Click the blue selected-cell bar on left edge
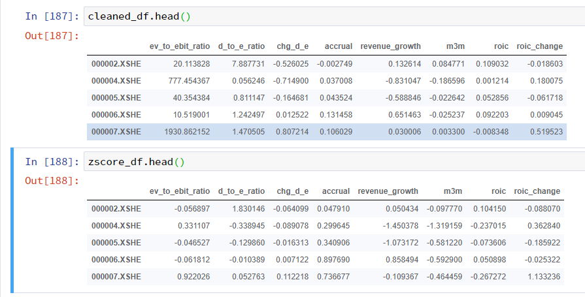The height and width of the screenshot is (297, 585). click(x=12, y=220)
